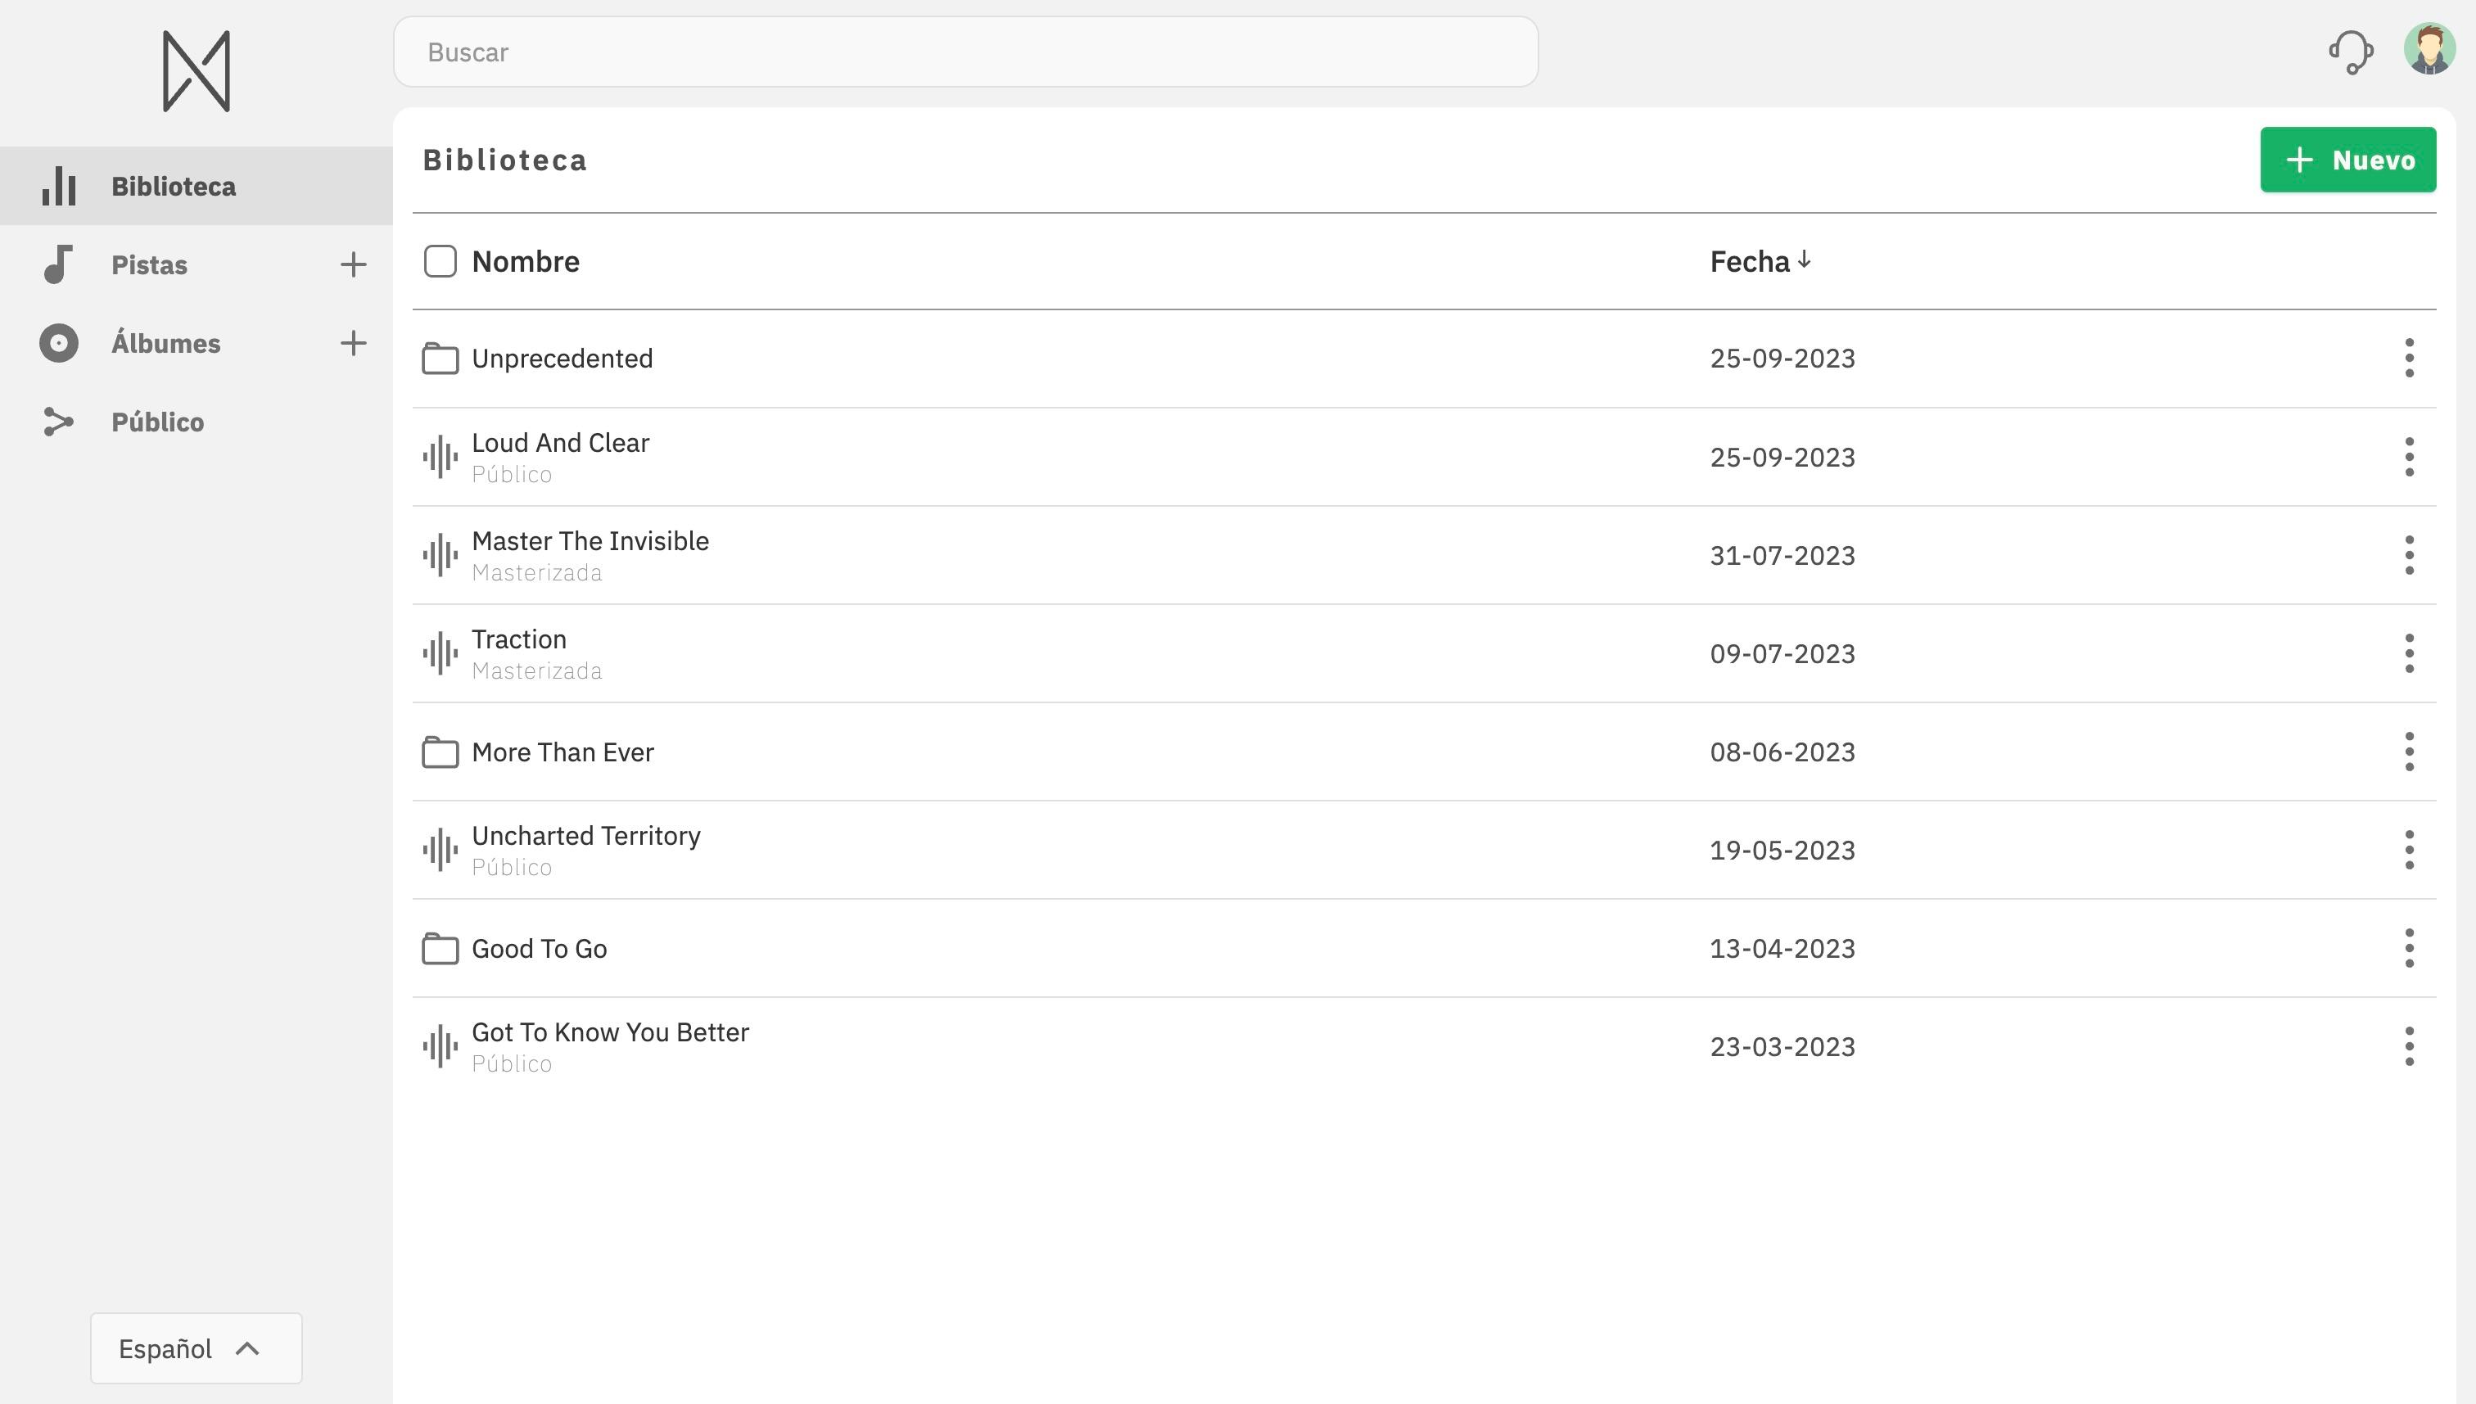2476x1404 pixels.
Task: Click the waveform icon for Loud And Clear
Action: click(439, 455)
